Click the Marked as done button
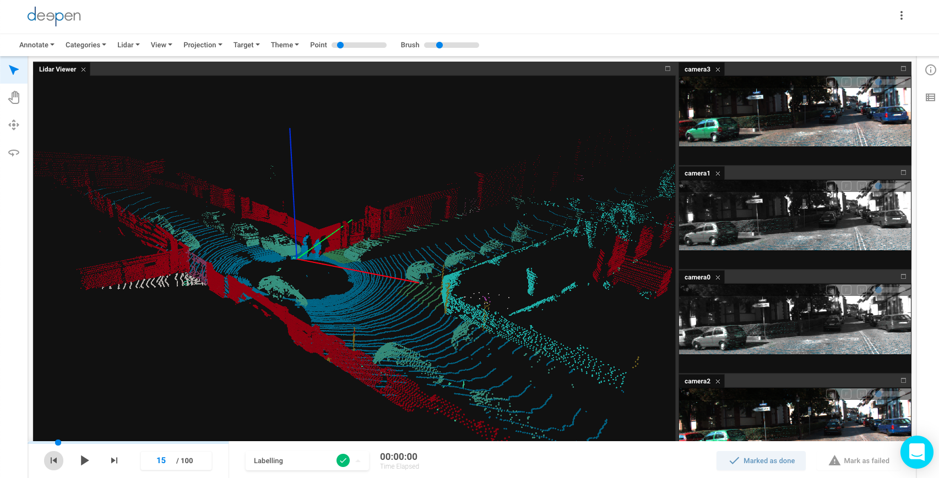 761,461
